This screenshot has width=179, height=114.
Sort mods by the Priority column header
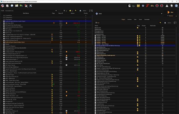point(86,13)
